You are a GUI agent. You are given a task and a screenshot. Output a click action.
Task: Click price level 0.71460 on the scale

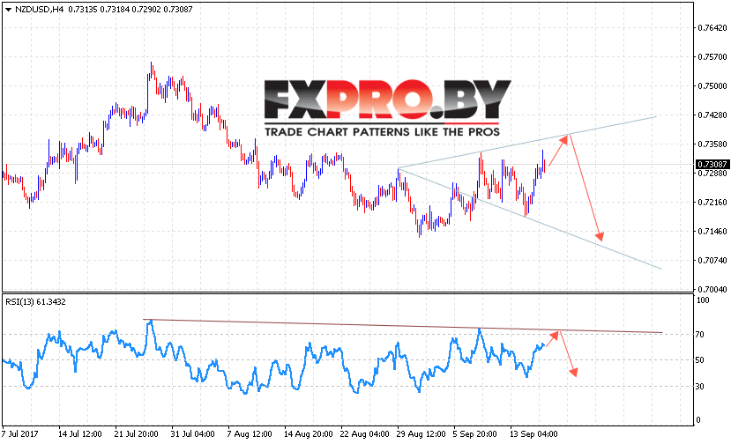pos(712,231)
